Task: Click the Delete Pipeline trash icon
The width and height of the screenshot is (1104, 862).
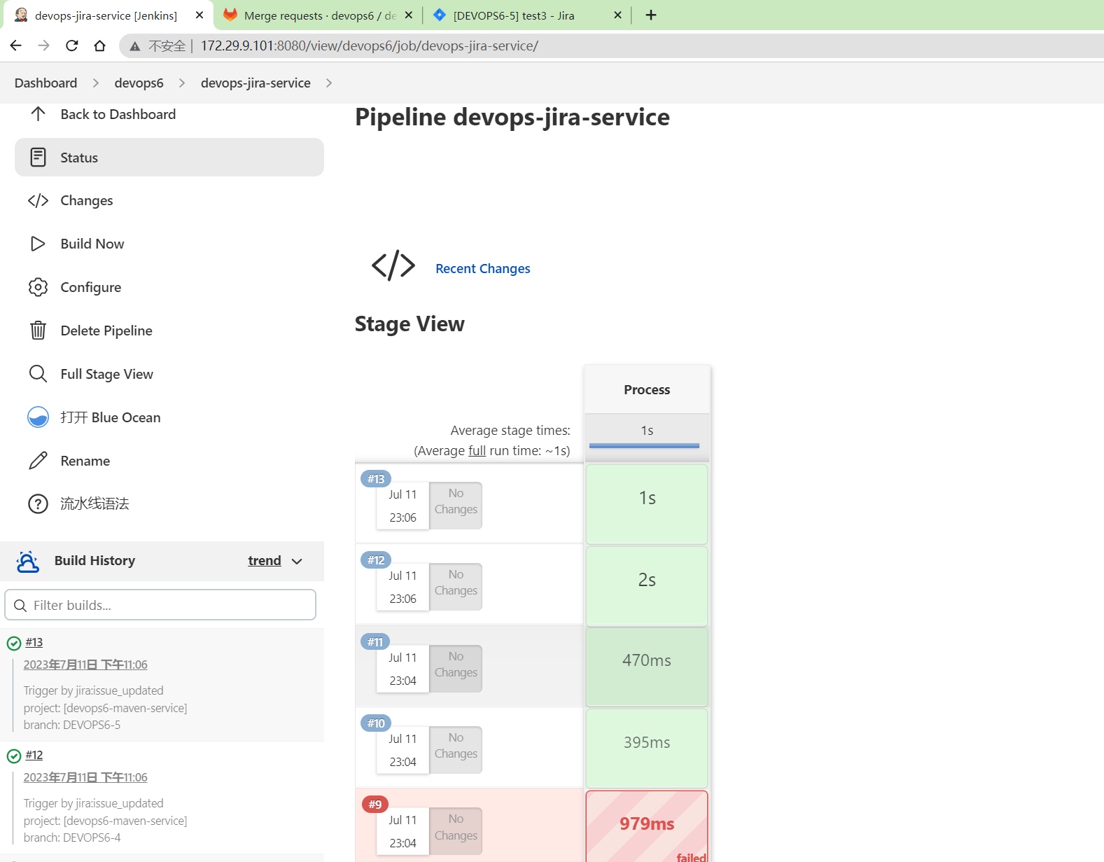Action: [x=38, y=330]
